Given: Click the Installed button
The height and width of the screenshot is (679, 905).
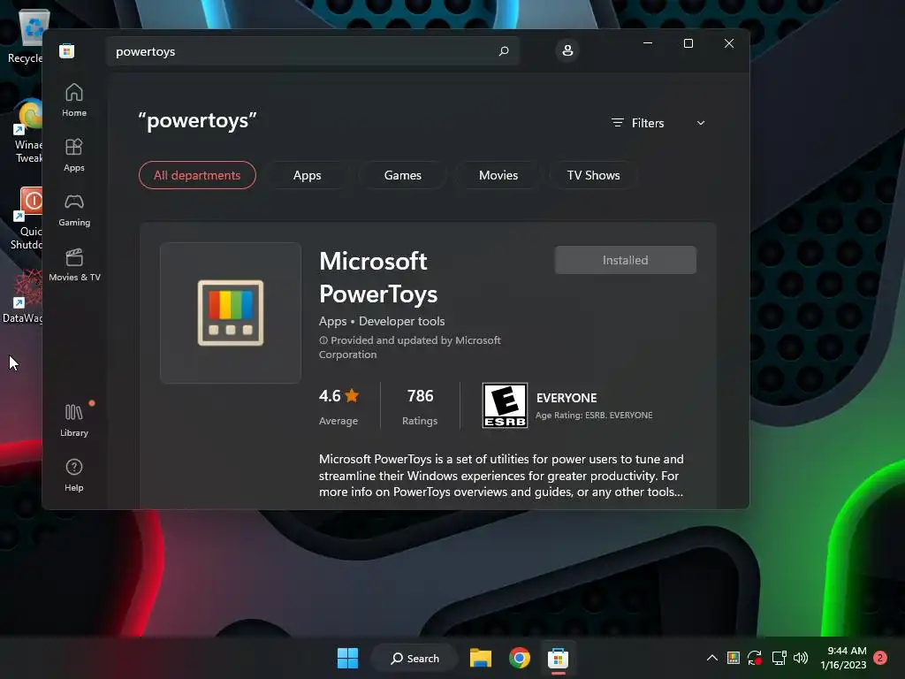Looking at the screenshot, I should click(625, 260).
